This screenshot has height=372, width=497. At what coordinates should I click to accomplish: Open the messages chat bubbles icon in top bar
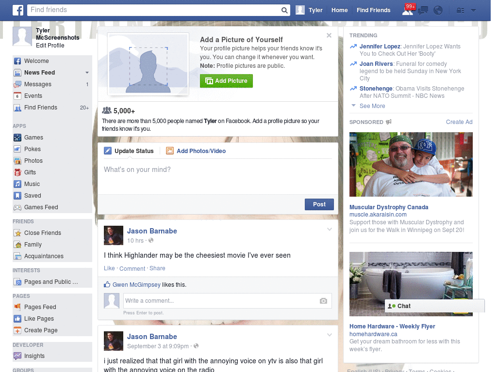point(423,11)
